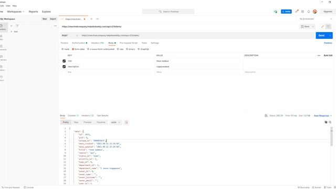Open the No Environment selector
336x189 pixels.
tap(316, 19)
